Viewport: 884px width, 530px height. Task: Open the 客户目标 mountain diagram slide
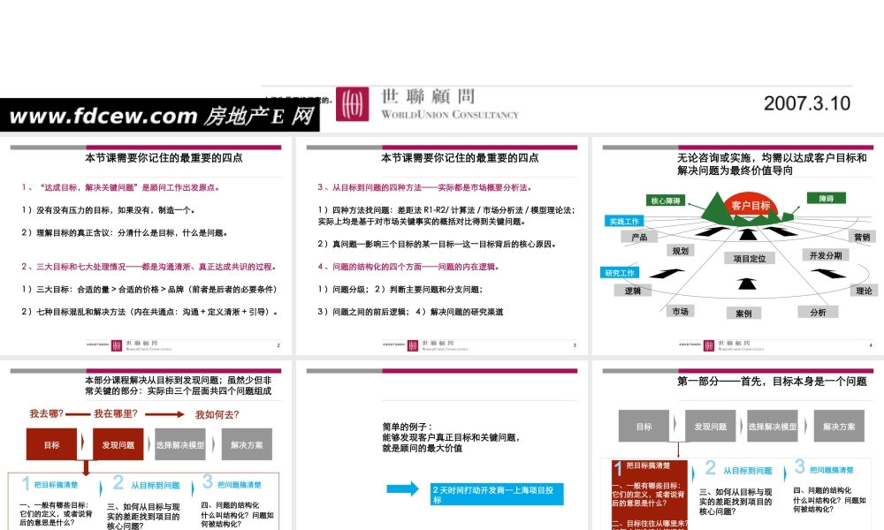click(x=738, y=246)
